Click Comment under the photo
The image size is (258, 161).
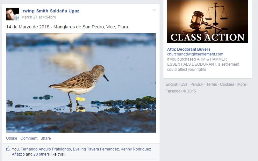(x=29, y=138)
